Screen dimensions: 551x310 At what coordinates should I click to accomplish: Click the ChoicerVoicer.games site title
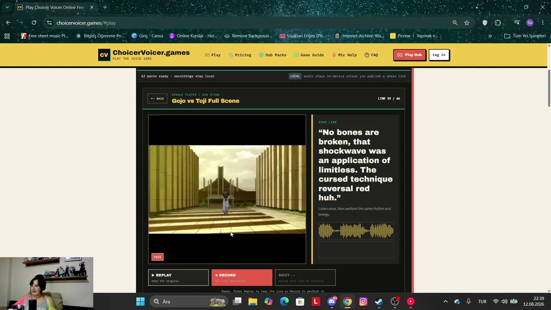[x=151, y=53]
